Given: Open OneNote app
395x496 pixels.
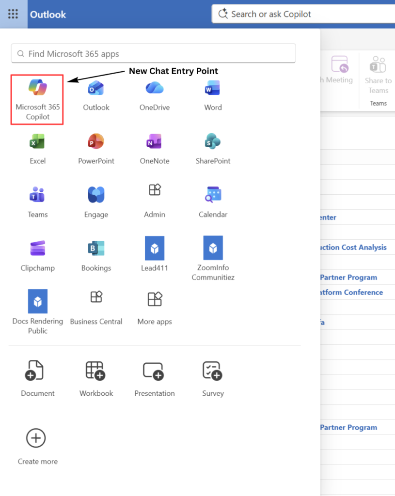Looking at the screenshot, I should point(155,149).
